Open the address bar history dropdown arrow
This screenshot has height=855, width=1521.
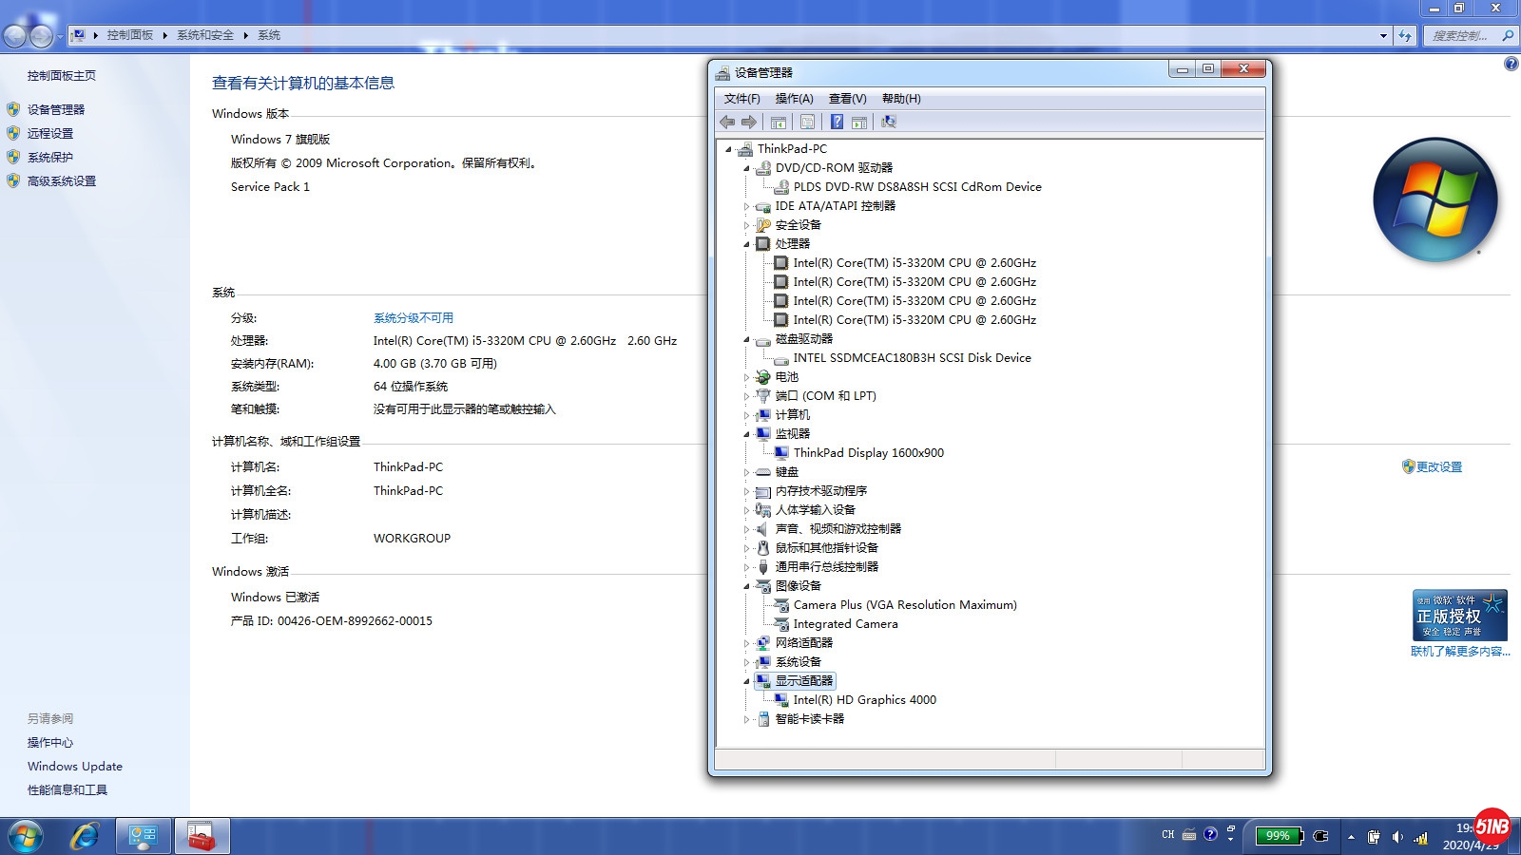[1383, 36]
